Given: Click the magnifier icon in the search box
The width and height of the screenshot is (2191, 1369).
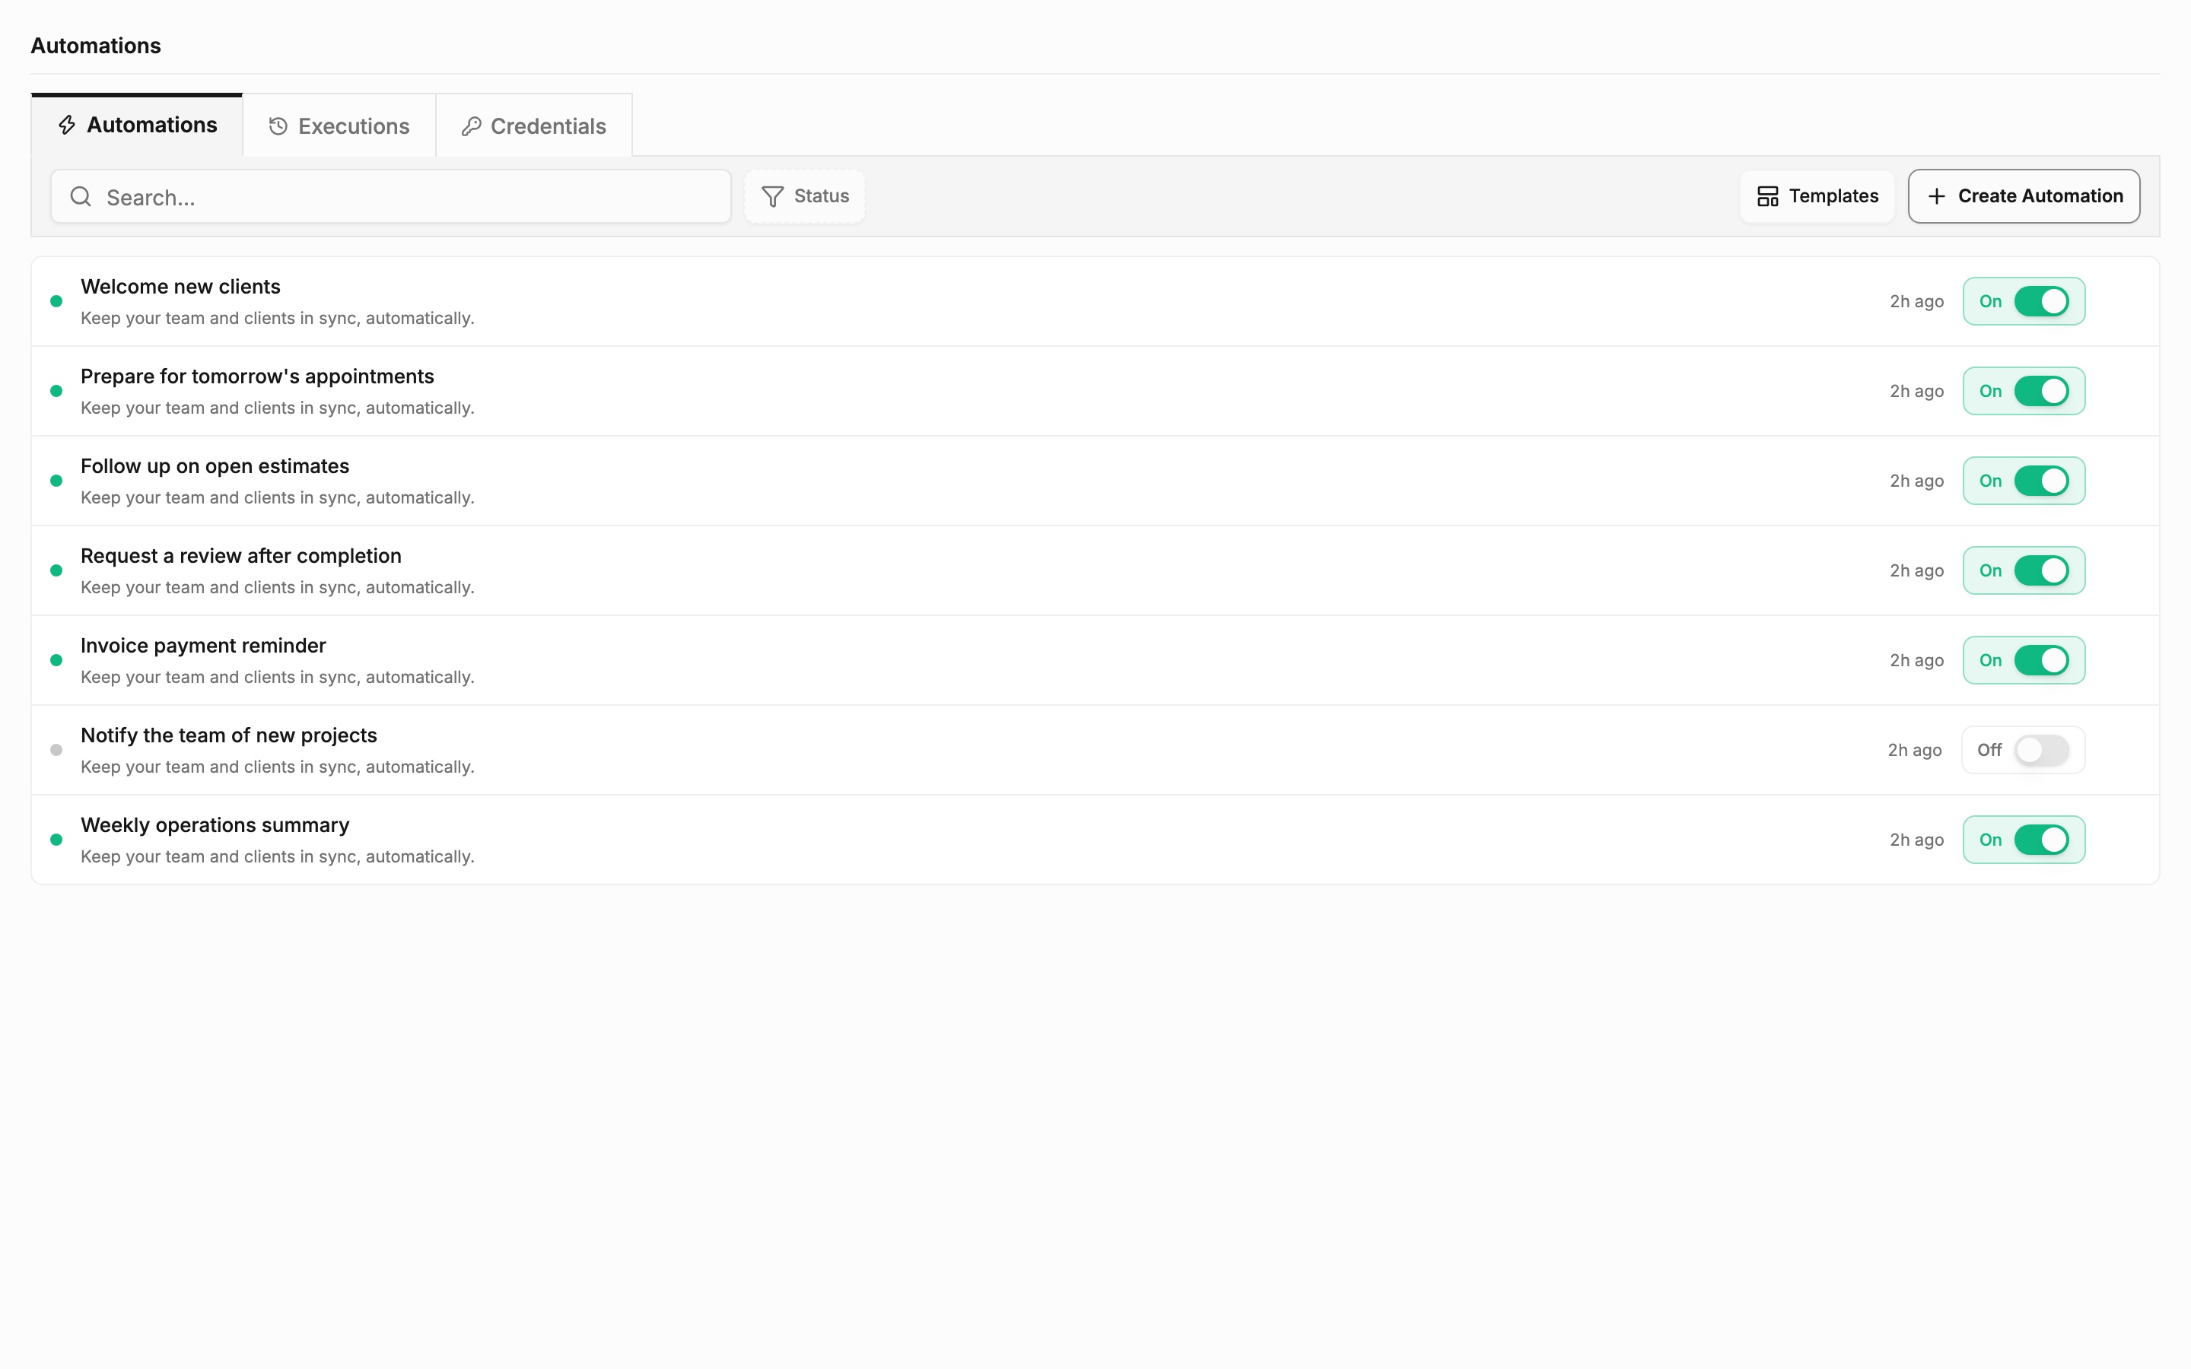Looking at the screenshot, I should 81,196.
